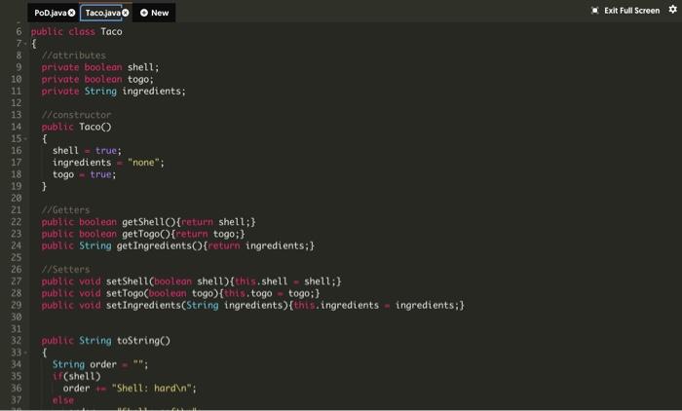Click the '//Getters' comment
This screenshot has height=411, width=682.
point(65,210)
